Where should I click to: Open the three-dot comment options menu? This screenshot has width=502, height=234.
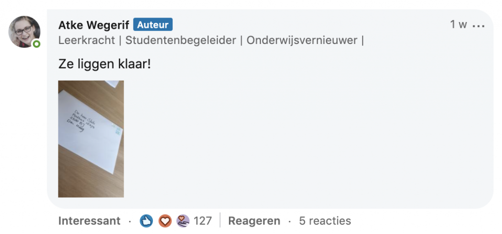tap(478, 25)
